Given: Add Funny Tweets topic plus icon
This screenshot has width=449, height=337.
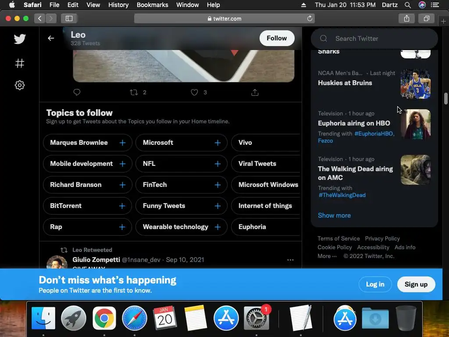Looking at the screenshot, I should tap(217, 206).
